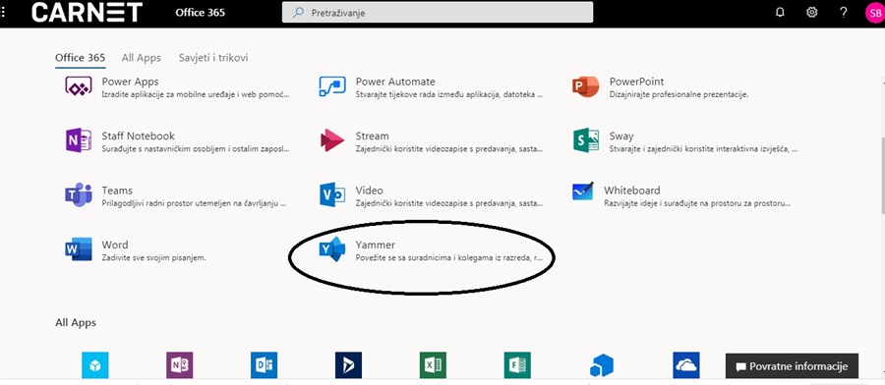
Task: Open the Forms tile in All Apps
Action: (517, 365)
